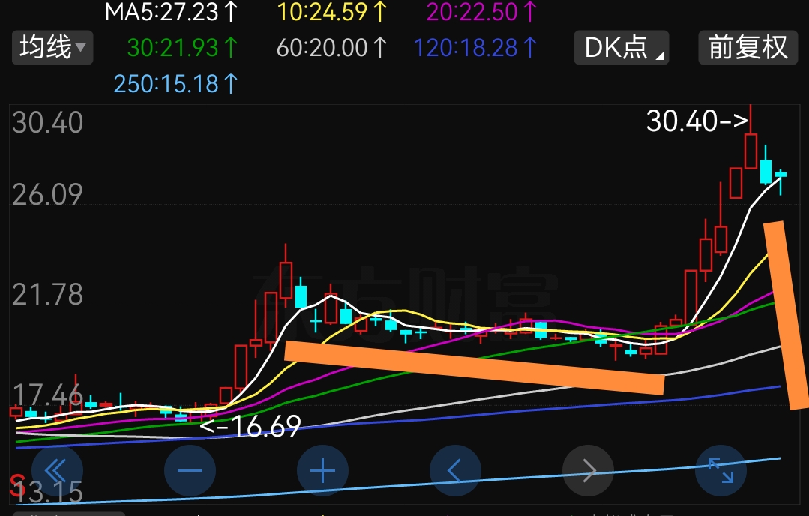Viewport: 809px width, 516px height.
Task: Jump to earliest data with double-left arrow
Action: pos(57,470)
